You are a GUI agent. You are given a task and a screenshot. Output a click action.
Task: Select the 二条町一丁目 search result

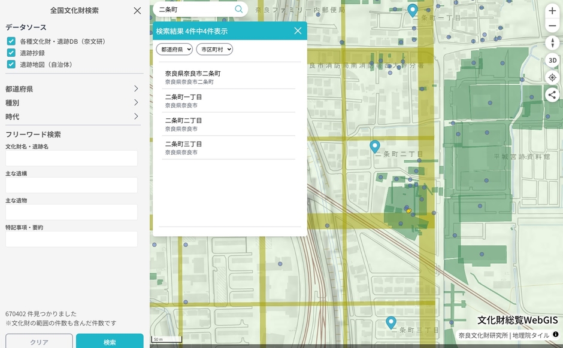[230, 100]
